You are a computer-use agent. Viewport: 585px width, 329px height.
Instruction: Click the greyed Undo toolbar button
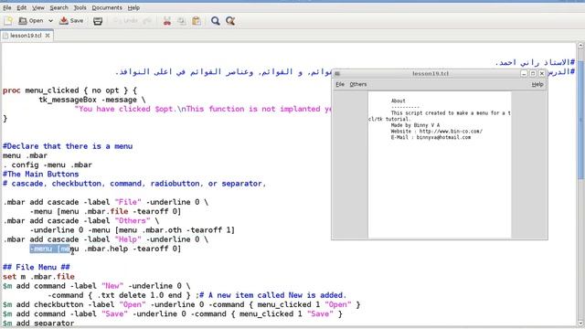[x=126, y=21]
